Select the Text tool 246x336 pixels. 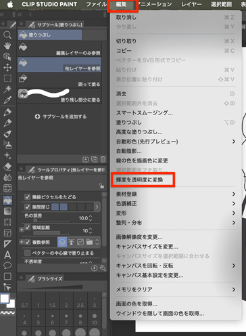7,255
